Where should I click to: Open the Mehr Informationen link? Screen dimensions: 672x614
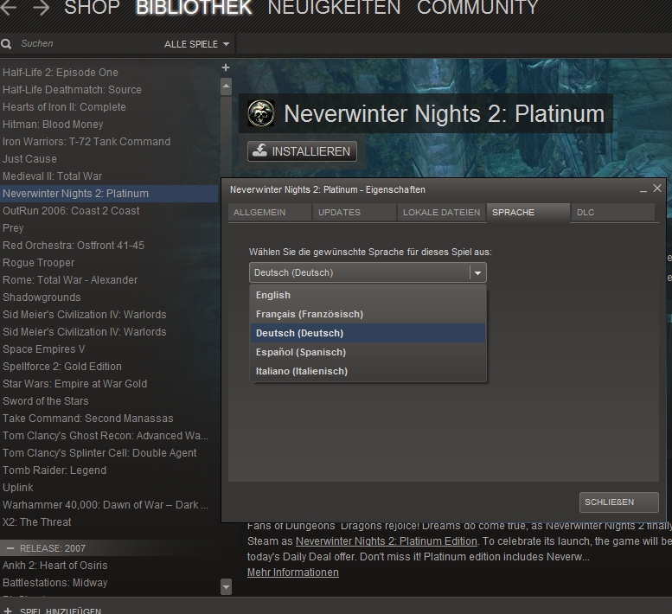[292, 572]
